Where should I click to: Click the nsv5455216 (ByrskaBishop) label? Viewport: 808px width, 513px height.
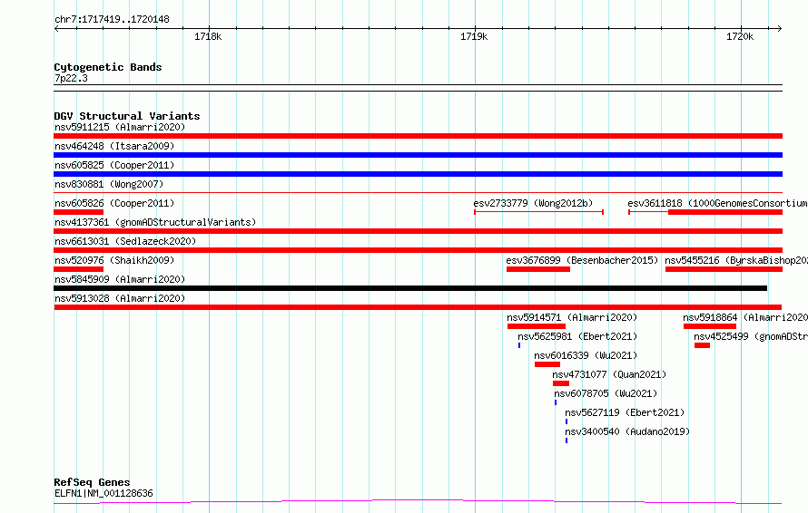[x=736, y=260]
